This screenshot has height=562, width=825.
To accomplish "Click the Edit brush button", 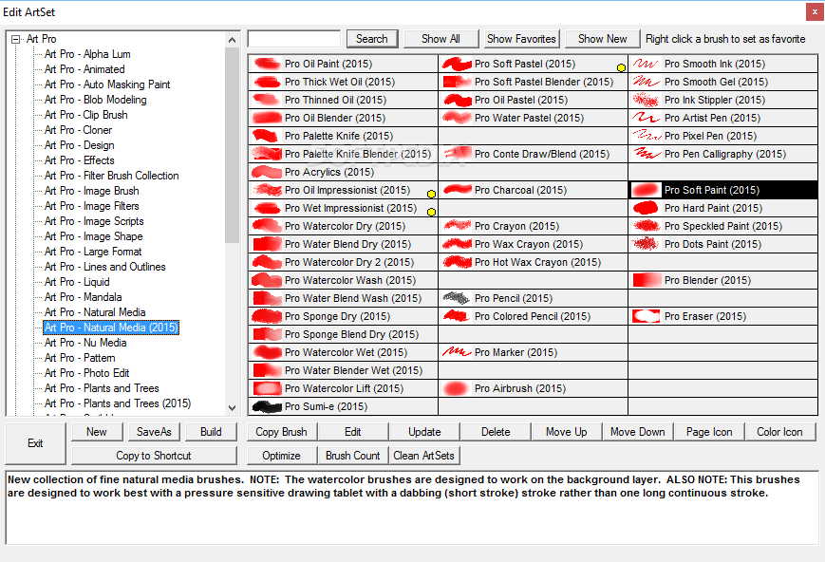I will (x=353, y=432).
